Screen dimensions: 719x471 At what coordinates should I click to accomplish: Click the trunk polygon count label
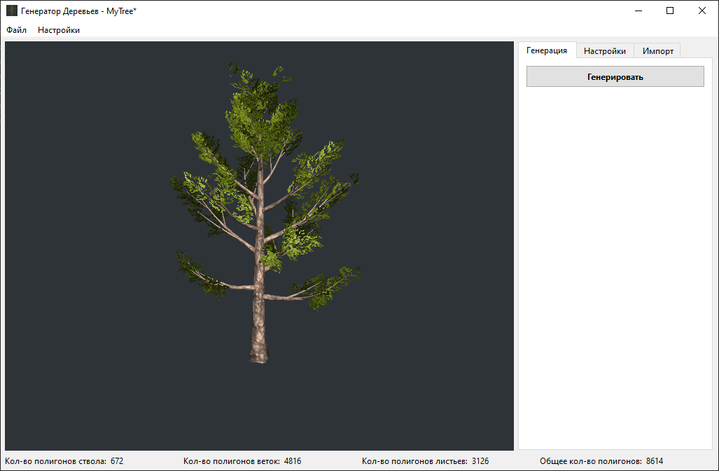[x=64, y=461]
